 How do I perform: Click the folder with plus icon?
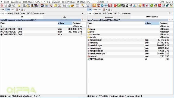click(28, 5)
